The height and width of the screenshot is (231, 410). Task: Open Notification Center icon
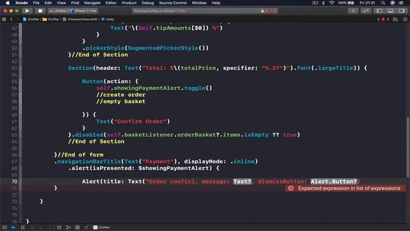[x=401, y=3]
